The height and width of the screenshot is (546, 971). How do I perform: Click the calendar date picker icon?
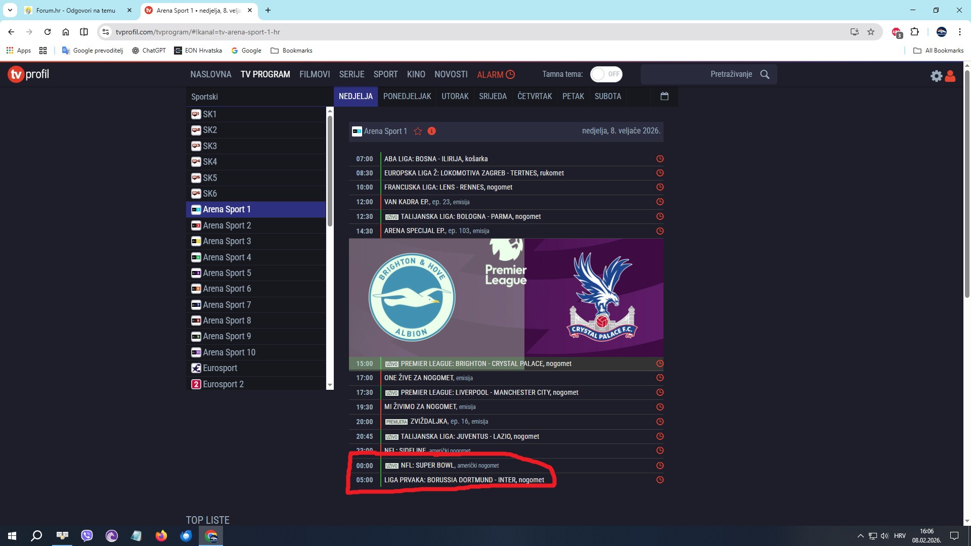pyautogui.click(x=664, y=96)
